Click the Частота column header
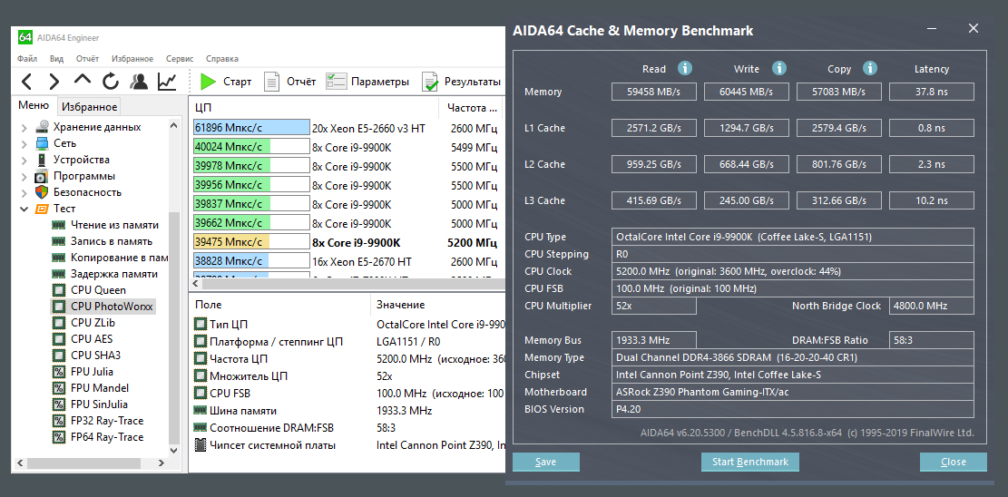 pos(466,107)
